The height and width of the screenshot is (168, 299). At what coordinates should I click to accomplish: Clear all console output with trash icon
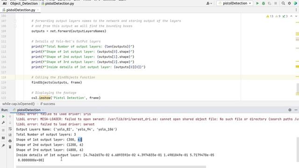click(10, 147)
